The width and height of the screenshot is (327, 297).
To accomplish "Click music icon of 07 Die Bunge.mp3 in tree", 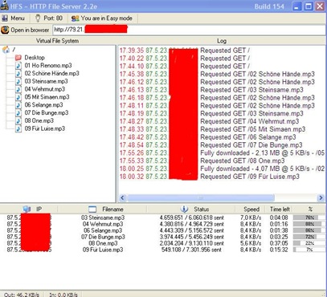I will [18, 113].
